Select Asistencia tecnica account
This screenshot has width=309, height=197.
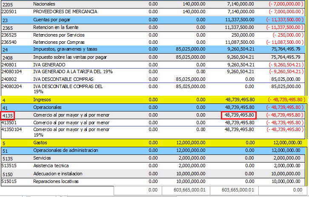click(x=51, y=166)
